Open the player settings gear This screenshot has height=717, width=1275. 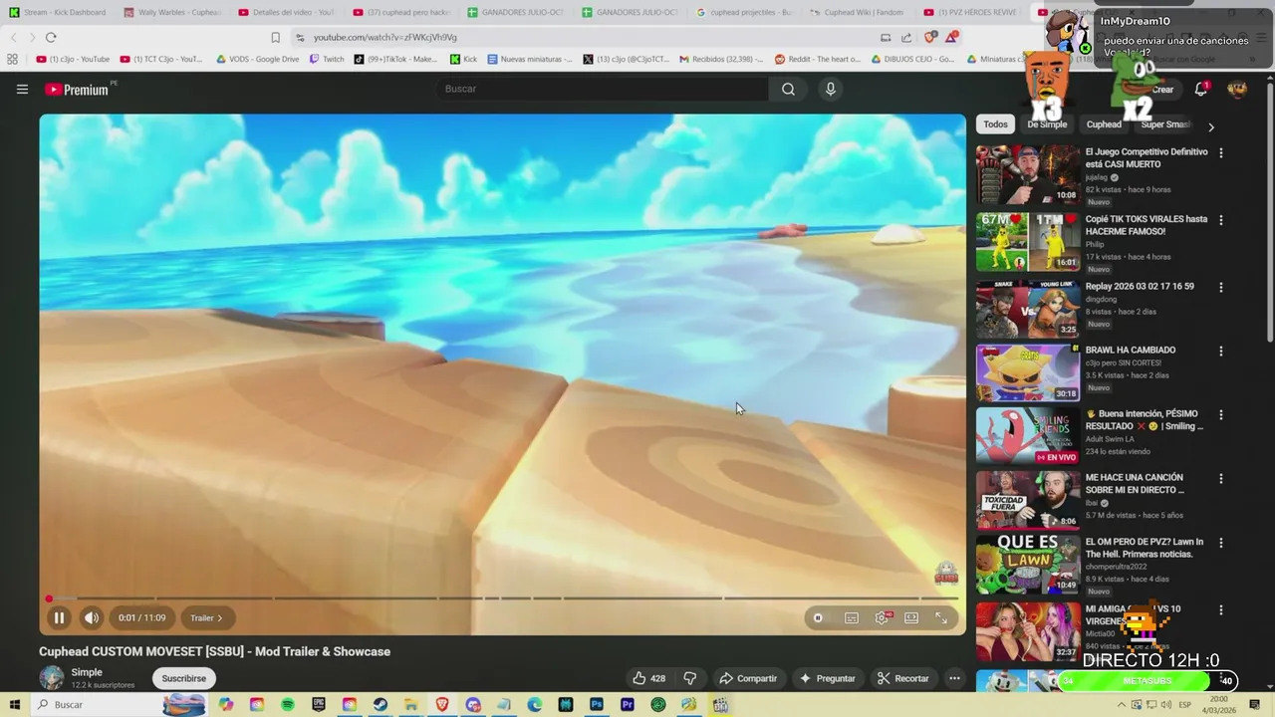tap(882, 618)
